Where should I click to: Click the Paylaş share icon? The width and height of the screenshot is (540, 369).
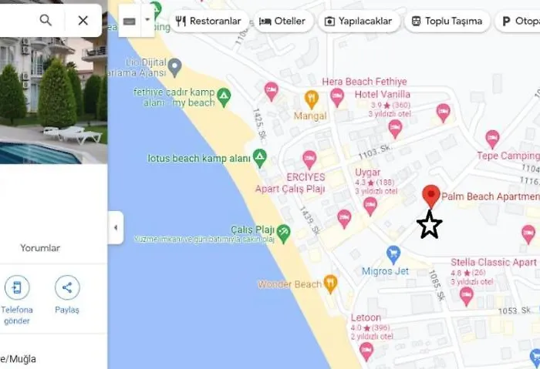click(x=67, y=287)
